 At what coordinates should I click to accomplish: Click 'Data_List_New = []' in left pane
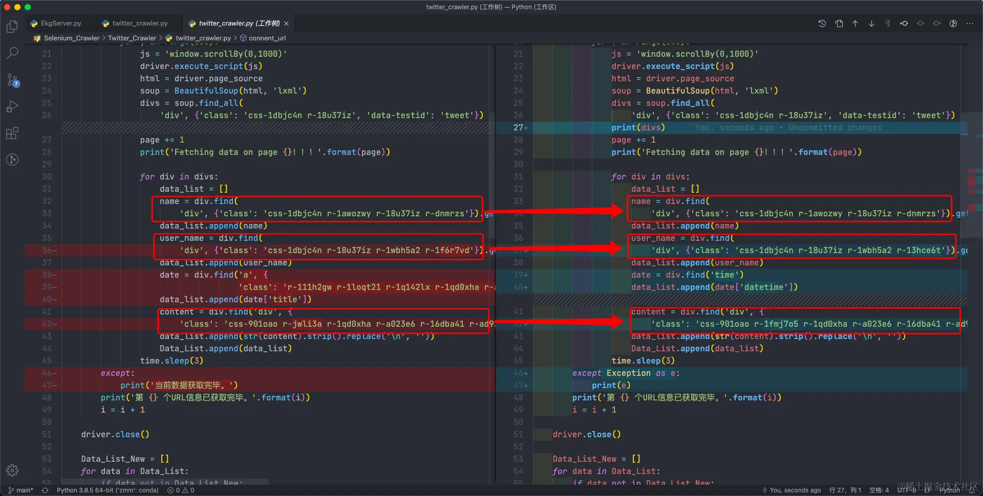125,459
